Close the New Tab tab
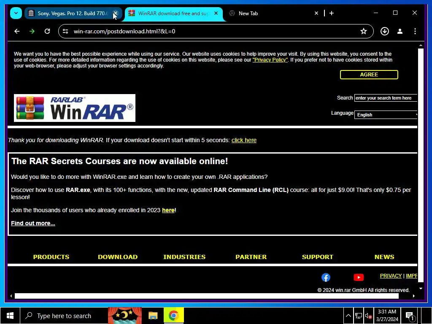 point(316,13)
